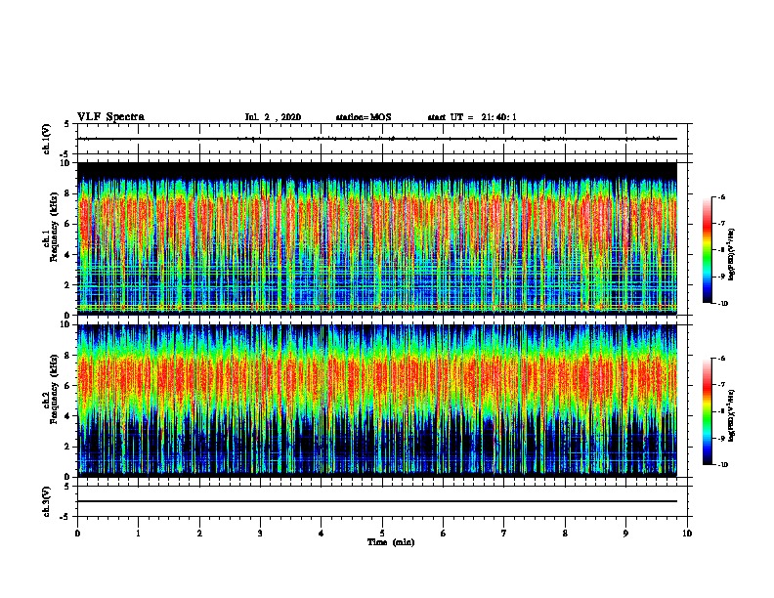774x598 pixels.
Task: Click time axis tick label "1"
Action: pyautogui.click(x=138, y=533)
